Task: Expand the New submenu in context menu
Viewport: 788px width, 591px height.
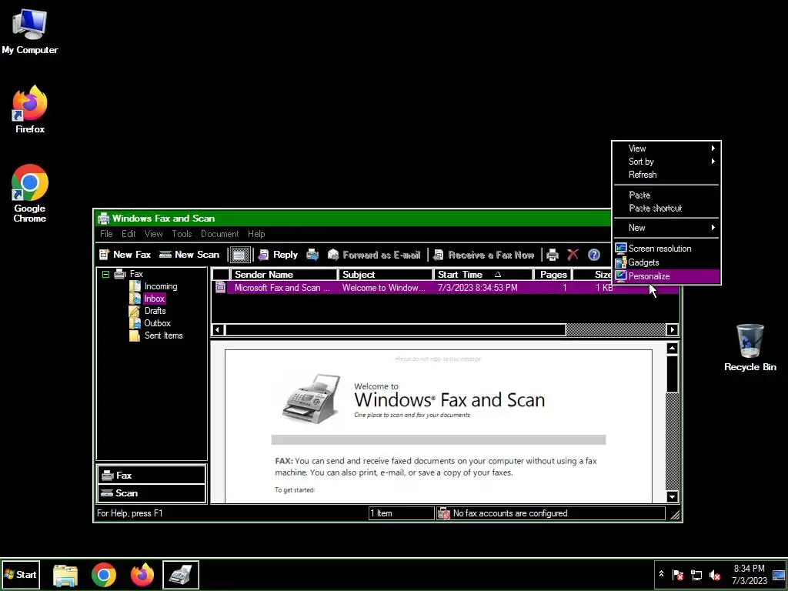Action: 666,228
